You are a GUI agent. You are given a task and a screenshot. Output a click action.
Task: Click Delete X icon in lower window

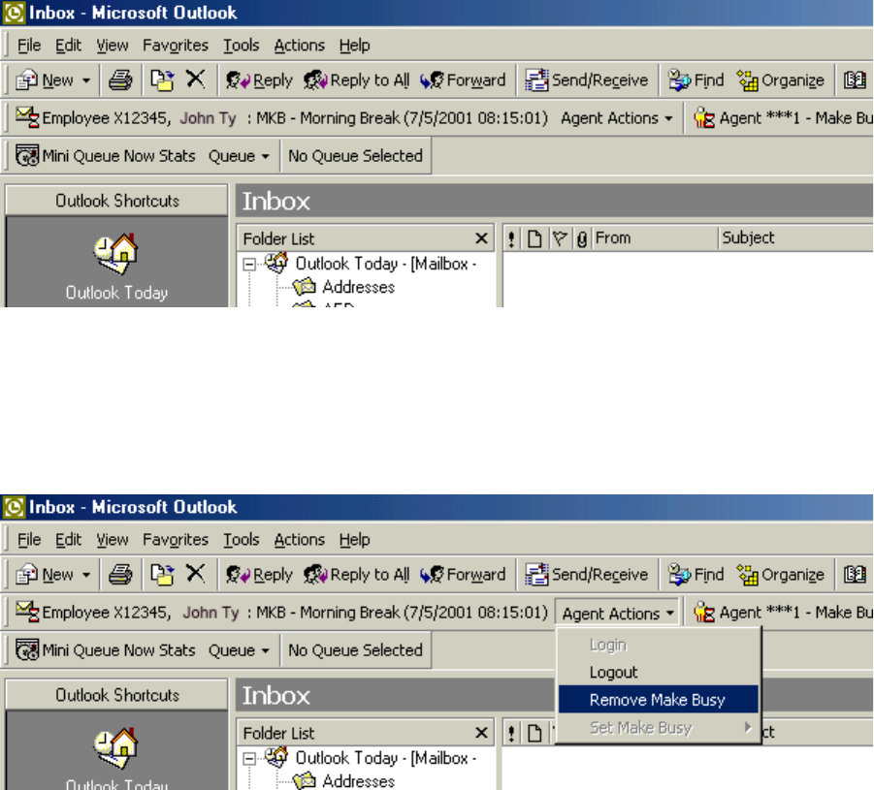(x=195, y=573)
